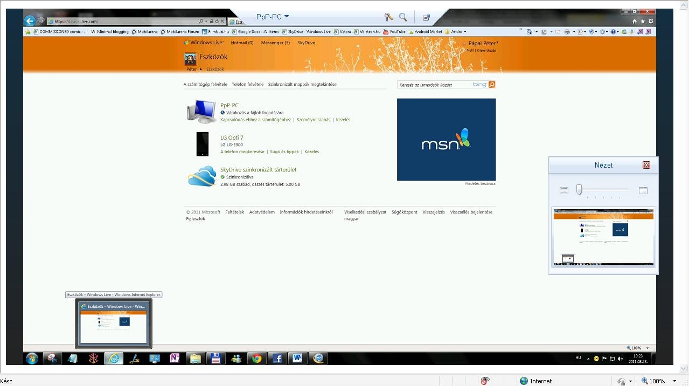
Task: Open Internet Explorer from the taskbar
Action: tap(114, 359)
